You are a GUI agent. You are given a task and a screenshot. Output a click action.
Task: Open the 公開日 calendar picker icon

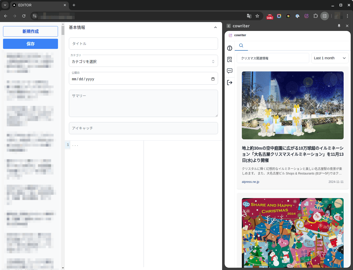[213, 79]
